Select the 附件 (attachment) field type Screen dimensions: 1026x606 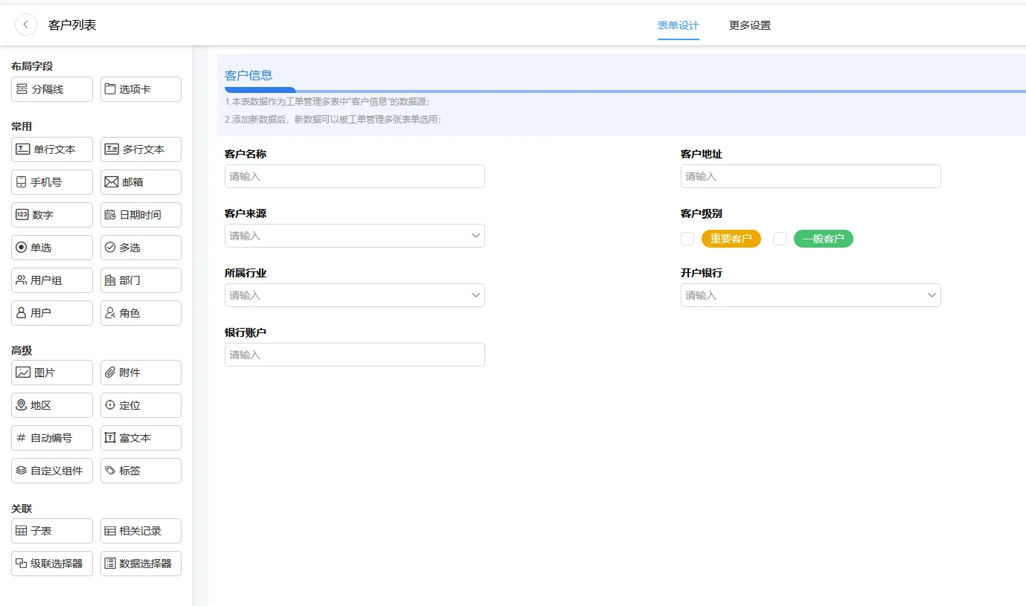point(140,372)
